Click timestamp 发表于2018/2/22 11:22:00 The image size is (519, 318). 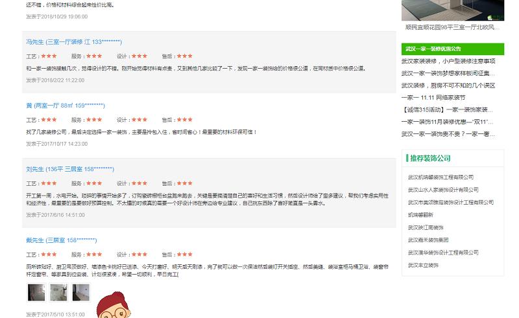coord(55,80)
